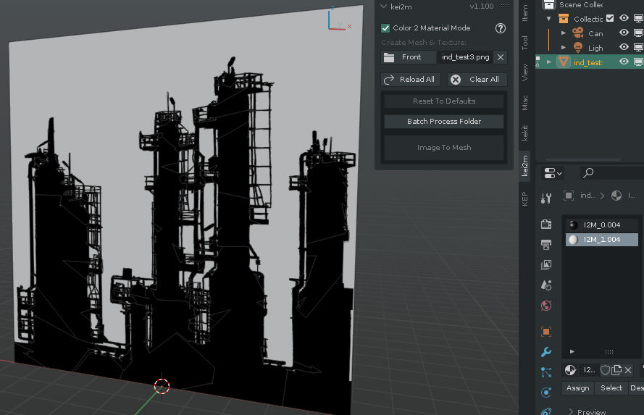
Task: Click the Batch Process Folder button
Action: 443,122
